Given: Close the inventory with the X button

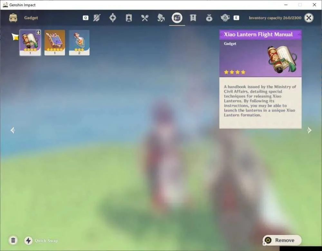Looking at the screenshot, I should (309, 18).
